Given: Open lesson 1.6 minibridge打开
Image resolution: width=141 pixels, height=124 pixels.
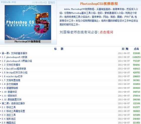Looking at the screenshot, I should click(x=12, y=77).
